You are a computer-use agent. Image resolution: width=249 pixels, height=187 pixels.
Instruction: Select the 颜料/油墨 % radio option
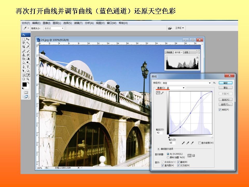(168, 157)
